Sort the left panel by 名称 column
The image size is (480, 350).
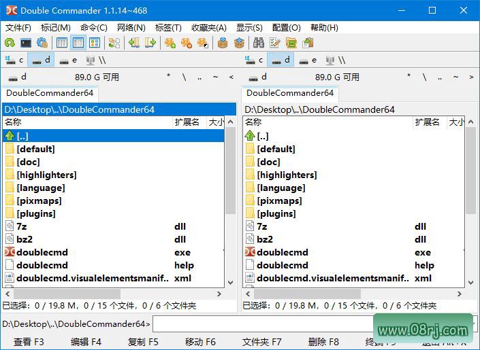pyautogui.click(x=88, y=122)
